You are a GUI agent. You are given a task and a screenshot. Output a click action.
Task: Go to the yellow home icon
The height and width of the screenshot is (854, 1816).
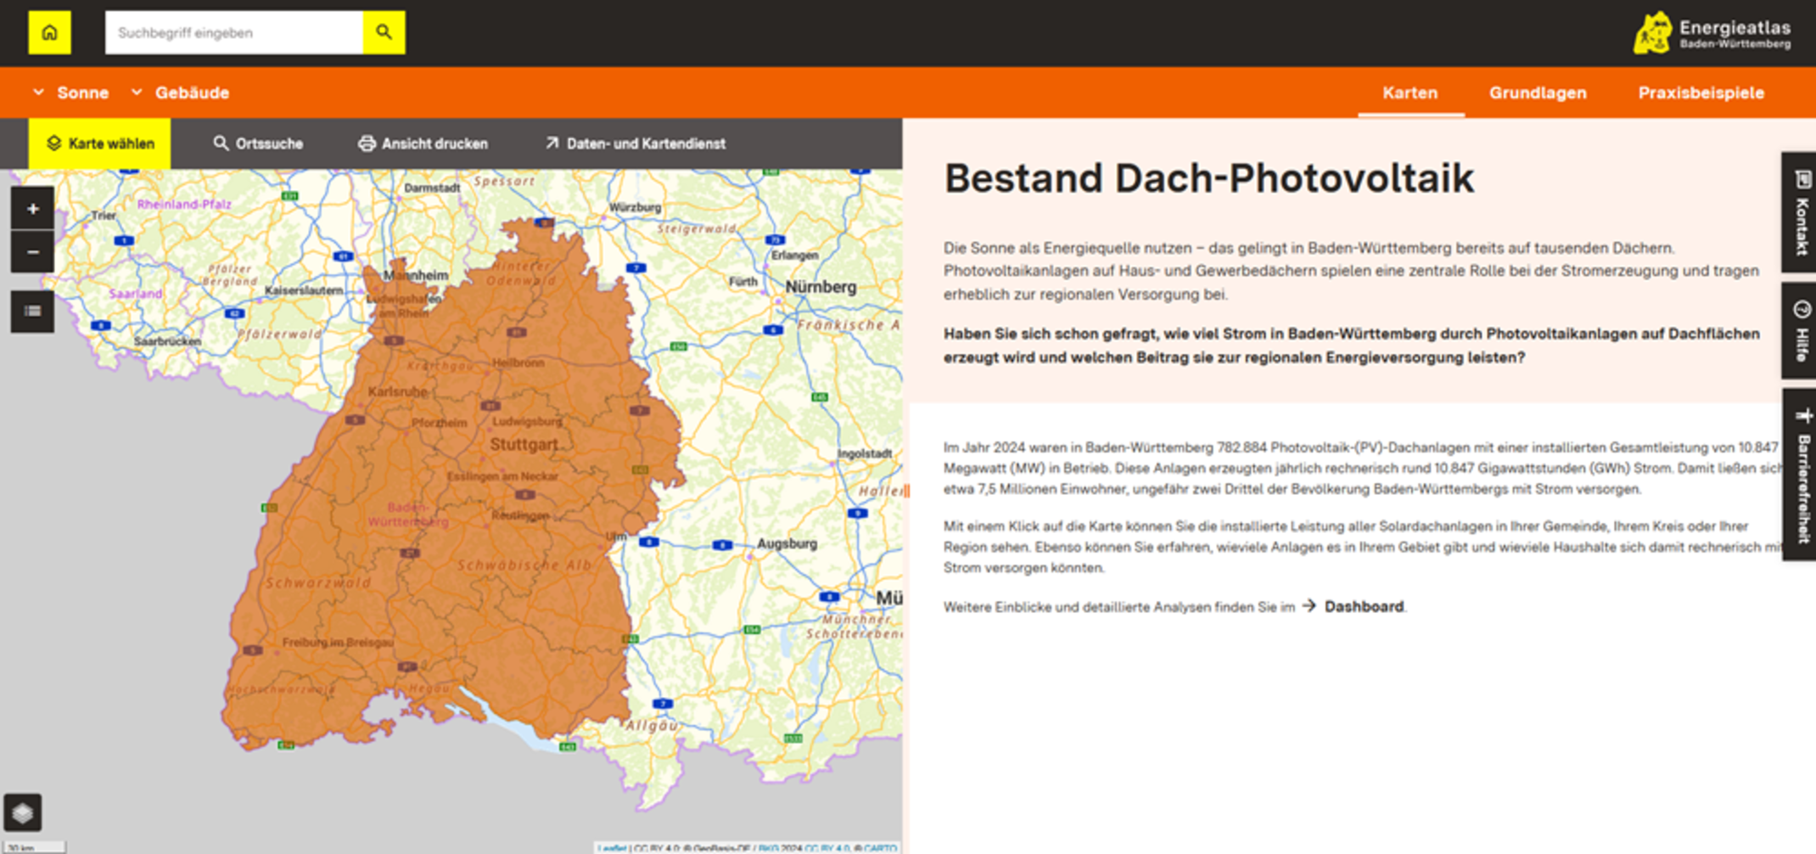coord(49,33)
